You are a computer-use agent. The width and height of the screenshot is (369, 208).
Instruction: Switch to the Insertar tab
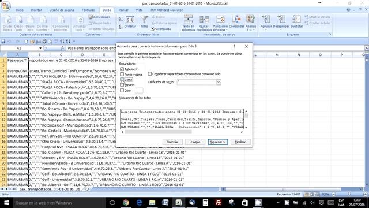coord(36,10)
